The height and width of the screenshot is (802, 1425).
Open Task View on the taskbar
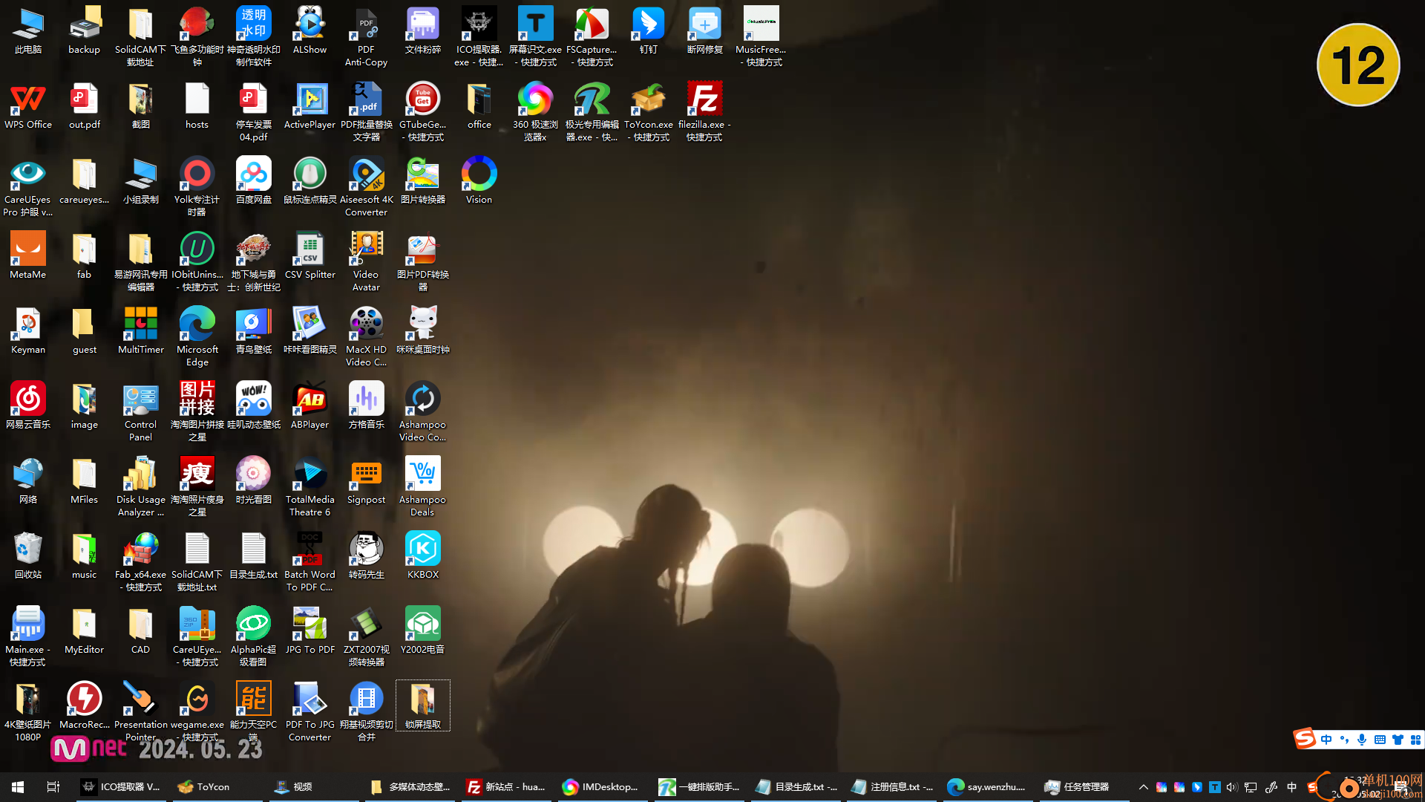[x=53, y=786]
